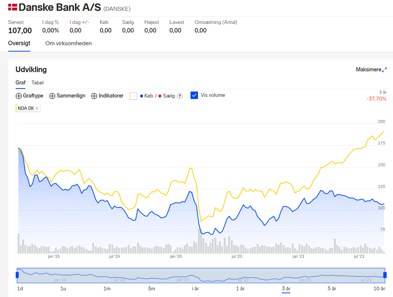Switch to the Tabel tab

37,83
